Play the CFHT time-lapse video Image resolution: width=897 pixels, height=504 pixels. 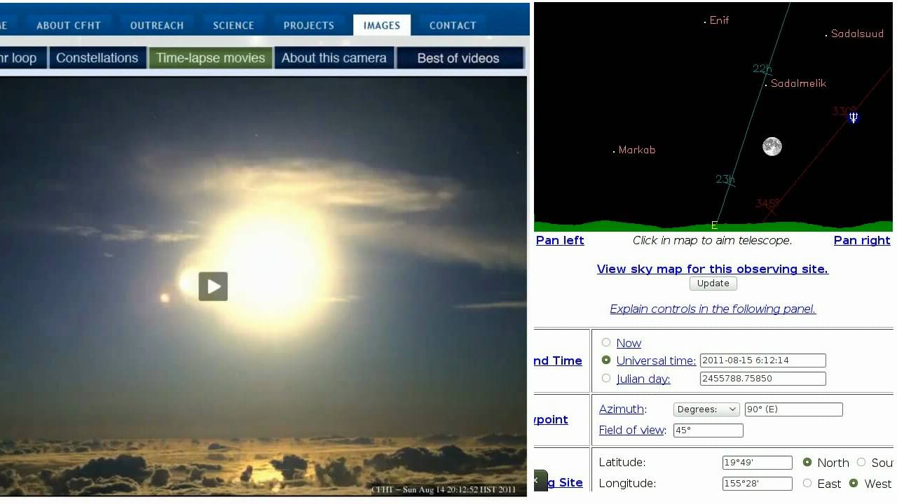click(x=213, y=286)
